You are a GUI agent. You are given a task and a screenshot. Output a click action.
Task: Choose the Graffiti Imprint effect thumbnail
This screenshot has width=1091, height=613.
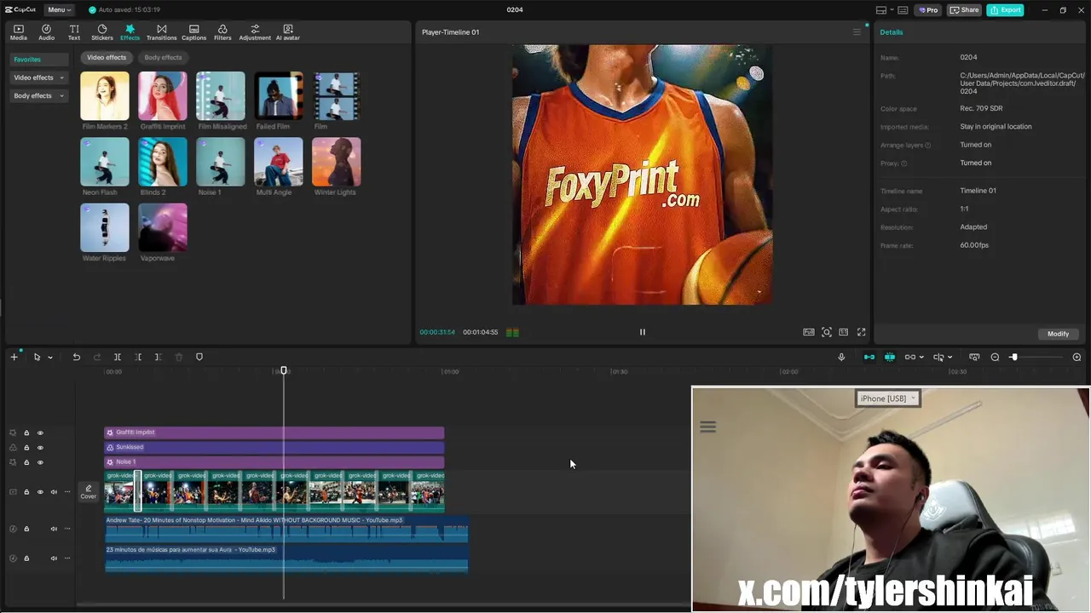pos(163,95)
